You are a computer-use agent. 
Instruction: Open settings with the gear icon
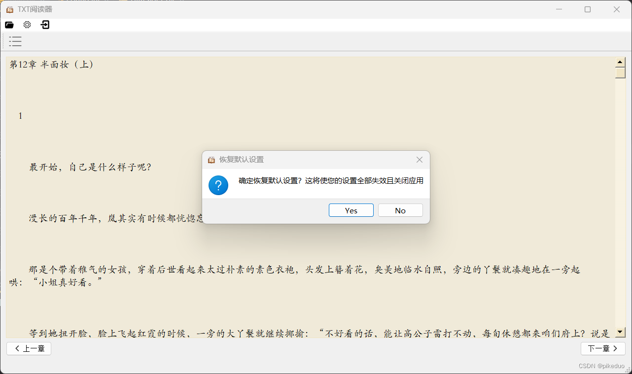pyautogui.click(x=27, y=25)
